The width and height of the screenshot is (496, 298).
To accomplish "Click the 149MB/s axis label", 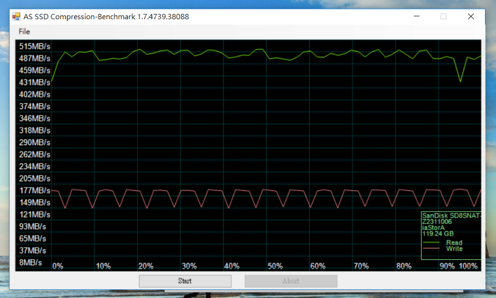I will 34,202.
